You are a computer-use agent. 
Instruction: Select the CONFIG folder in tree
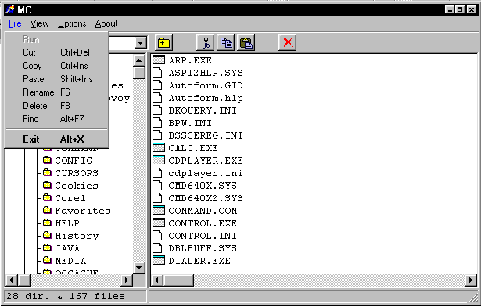(74, 161)
